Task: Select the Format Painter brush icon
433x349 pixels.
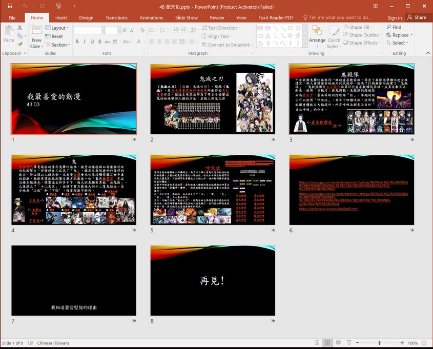Action: (x=20, y=44)
